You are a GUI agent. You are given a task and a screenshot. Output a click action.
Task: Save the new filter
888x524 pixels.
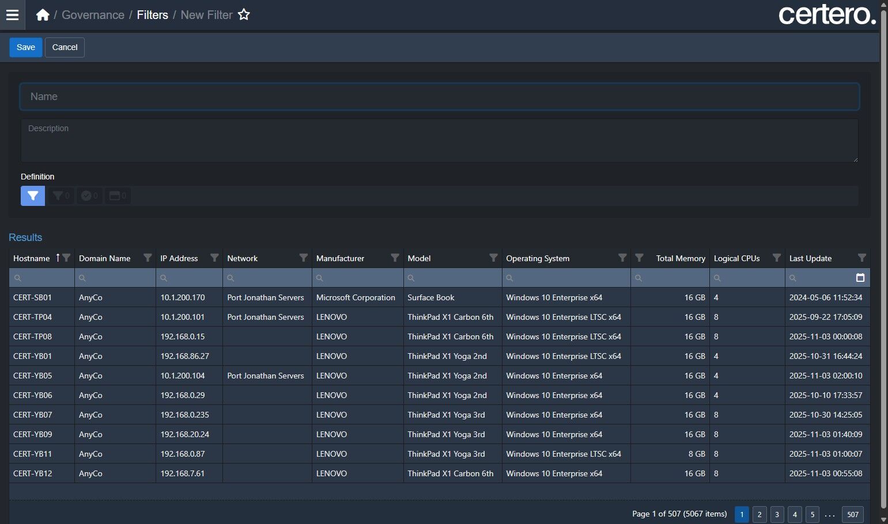click(x=26, y=47)
